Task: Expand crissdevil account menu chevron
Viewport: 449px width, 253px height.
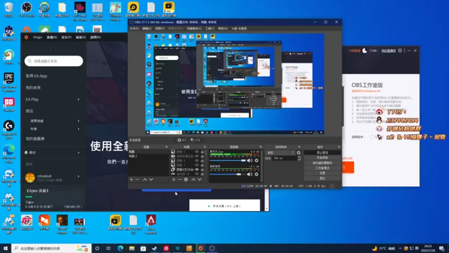Action: point(79,177)
